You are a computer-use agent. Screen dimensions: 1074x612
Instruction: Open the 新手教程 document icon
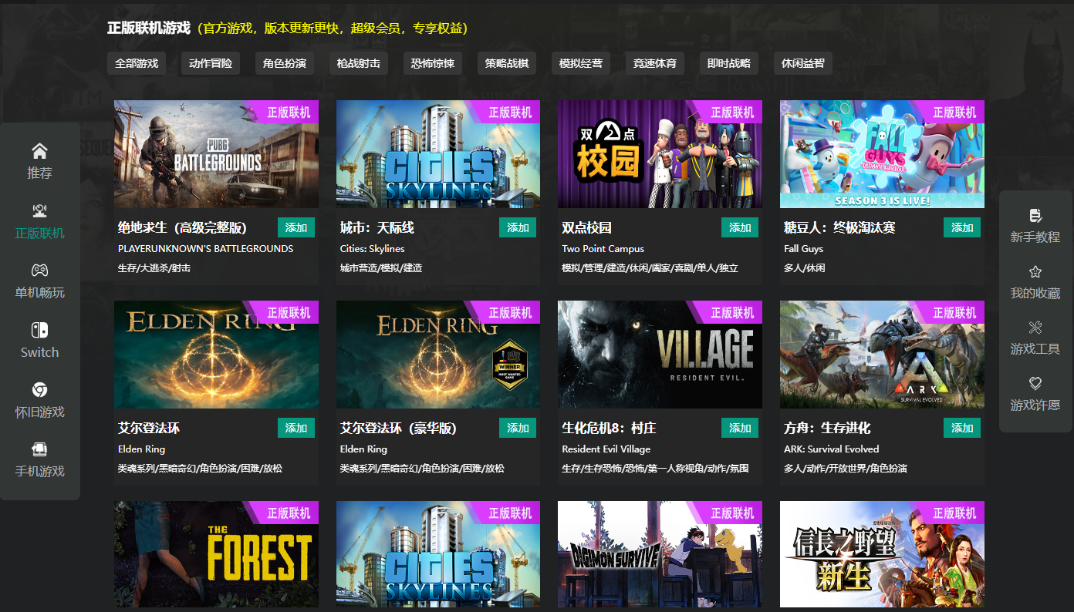click(1035, 215)
